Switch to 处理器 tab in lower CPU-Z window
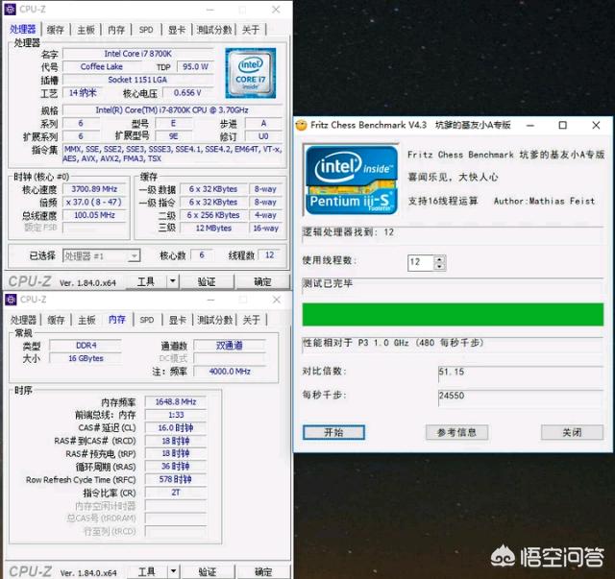 (23, 320)
